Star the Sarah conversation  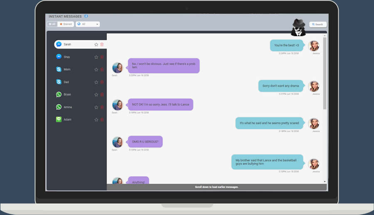pyautogui.click(x=96, y=44)
